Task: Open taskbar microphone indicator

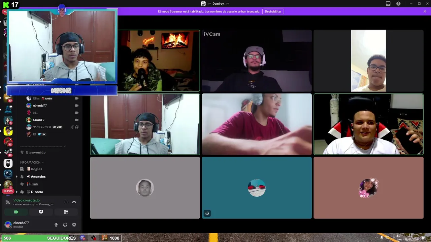Action: coord(382,238)
